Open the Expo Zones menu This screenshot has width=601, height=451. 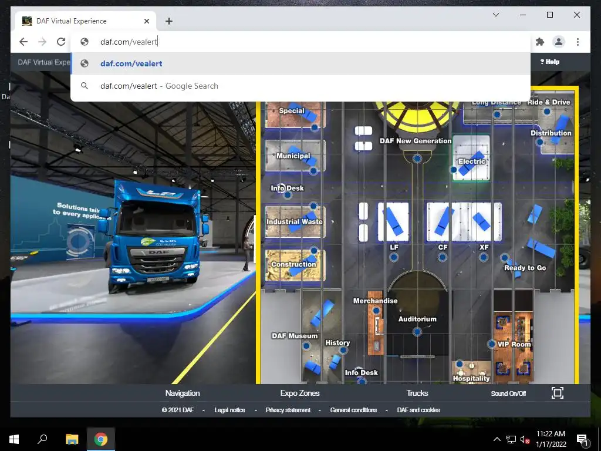pyautogui.click(x=300, y=393)
